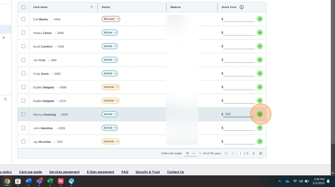Go to next page of users
Screen dimensions: 335x187
tap(254, 153)
